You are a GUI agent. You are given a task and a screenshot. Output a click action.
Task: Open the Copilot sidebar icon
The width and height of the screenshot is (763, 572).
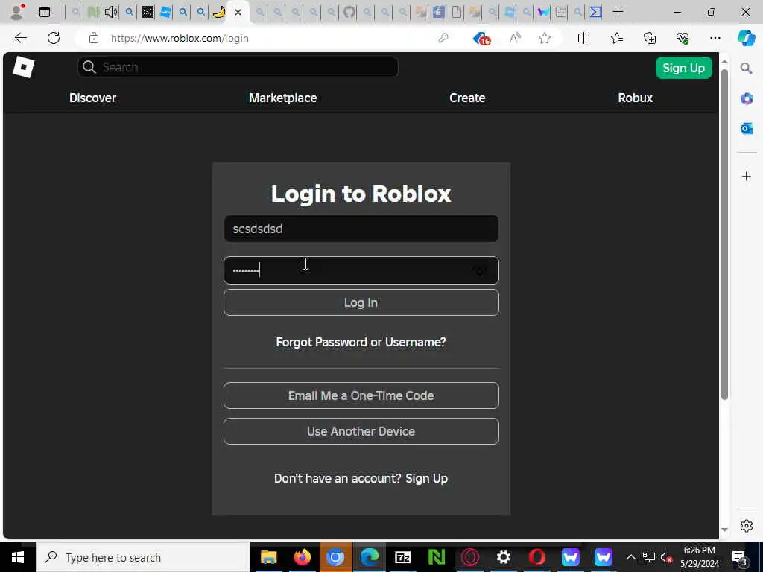tap(746, 38)
